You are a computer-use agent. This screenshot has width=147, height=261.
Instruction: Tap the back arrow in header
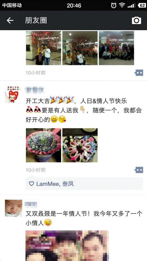(x=10, y=21)
